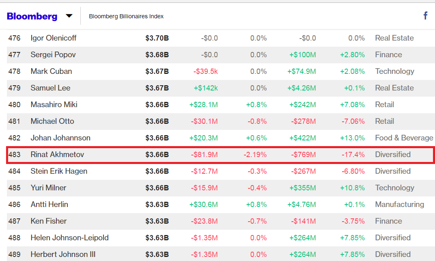Viewport: 435px width, 261px height.
Task: Click the +13.0% YTD percentage
Action: coord(352,138)
